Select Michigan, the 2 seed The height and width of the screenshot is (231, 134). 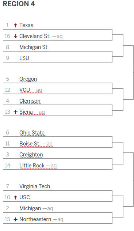pos(30,208)
